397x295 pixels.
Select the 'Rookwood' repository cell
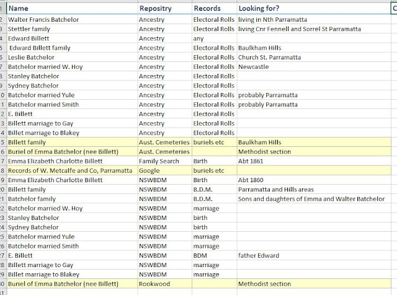165,284
